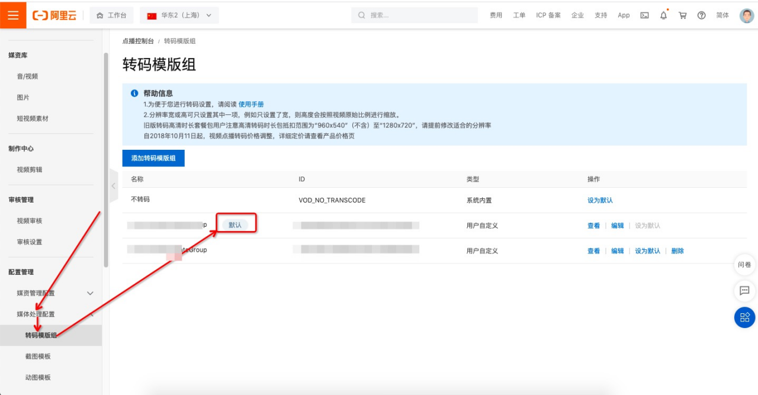The width and height of the screenshot is (758, 395).
Task: Open the notification bell
Action: pos(663,15)
